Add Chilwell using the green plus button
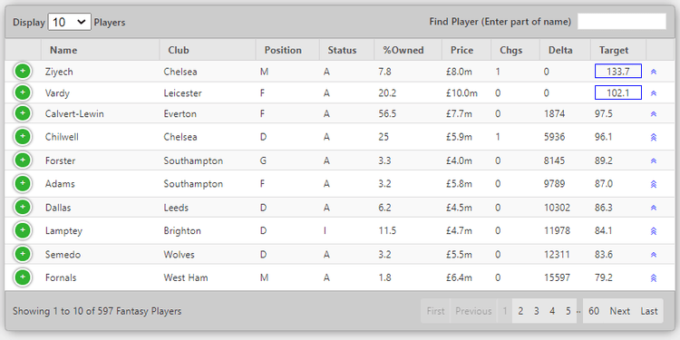 point(23,137)
